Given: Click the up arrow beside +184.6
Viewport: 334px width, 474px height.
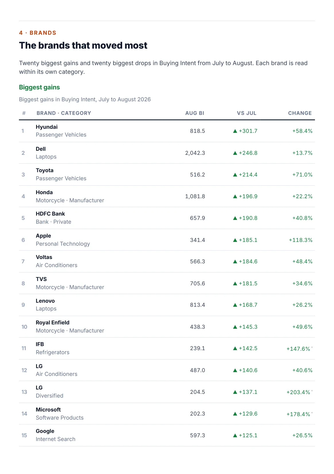Looking at the screenshot, I should tap(235, 262).
